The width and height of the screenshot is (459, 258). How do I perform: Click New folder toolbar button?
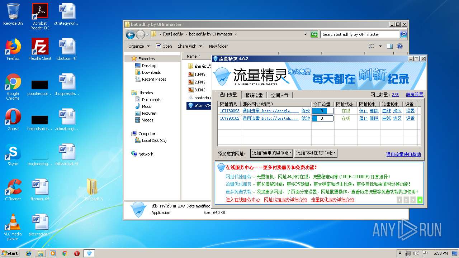(x=218, y=46)
